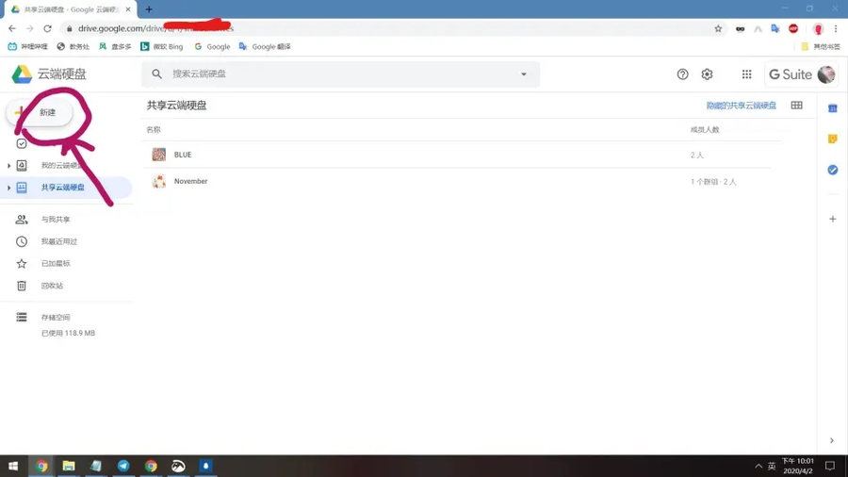The height and width of the screenshot is (477, 848).
Task: Go to 回收站 (Trash)
Action: point(52,286)
